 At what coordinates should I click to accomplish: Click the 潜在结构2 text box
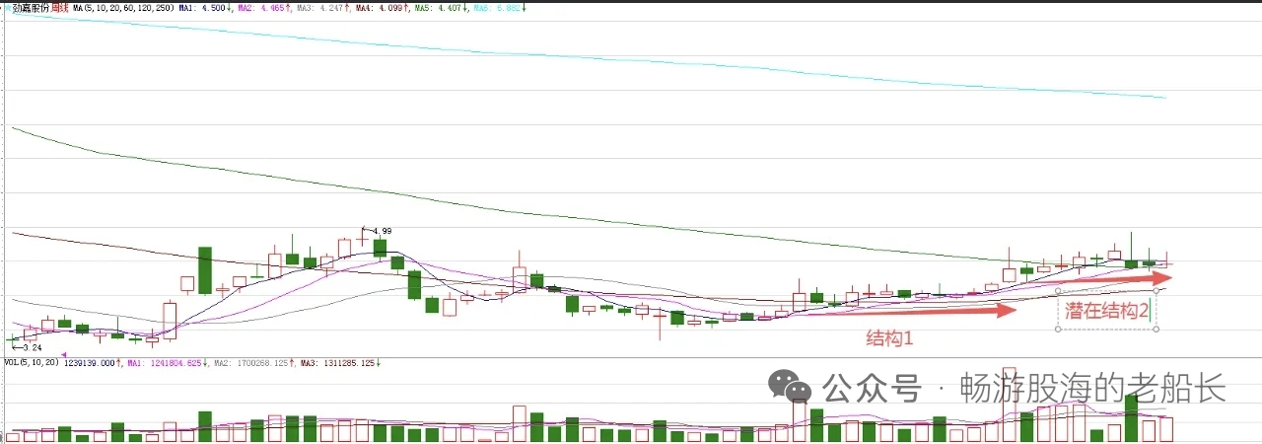coord(1105,311)
